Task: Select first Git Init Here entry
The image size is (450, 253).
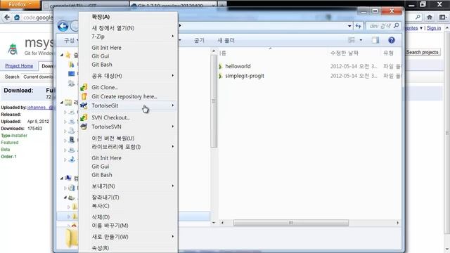Action: [106, 48]
